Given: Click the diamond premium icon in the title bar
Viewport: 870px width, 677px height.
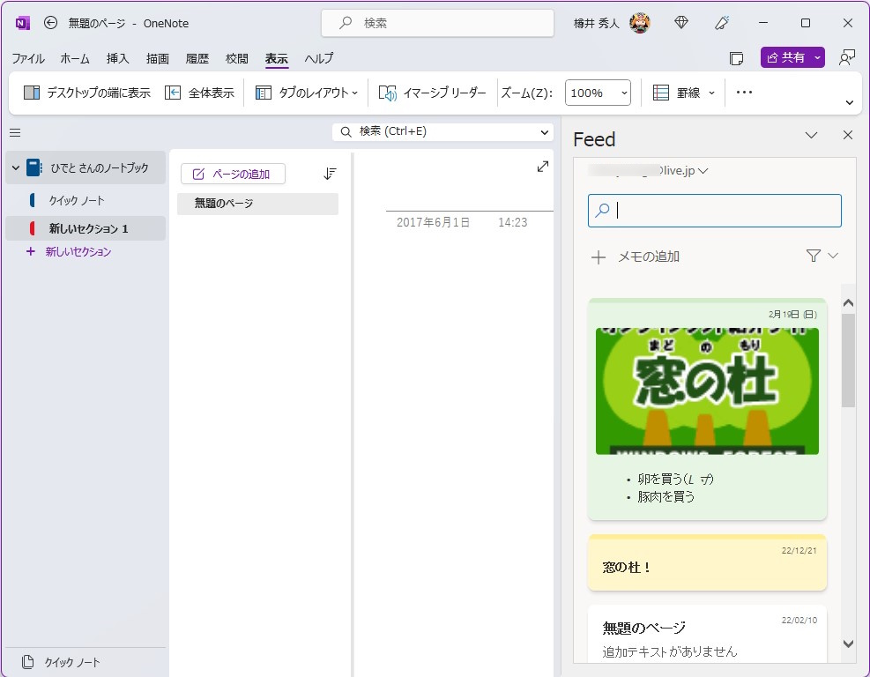Looking at the screenshot, I should point(680,23).
